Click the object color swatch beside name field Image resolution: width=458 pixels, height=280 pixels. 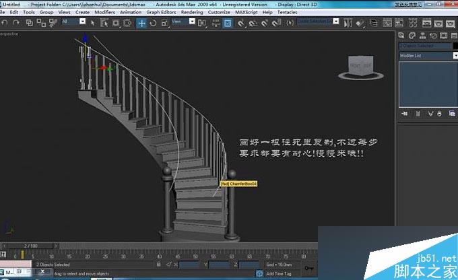click(455, 46)
